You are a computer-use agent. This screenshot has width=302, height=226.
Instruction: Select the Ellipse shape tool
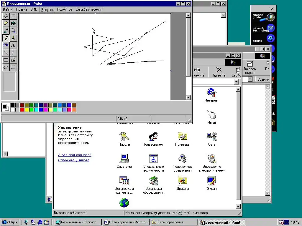(6, 67)
